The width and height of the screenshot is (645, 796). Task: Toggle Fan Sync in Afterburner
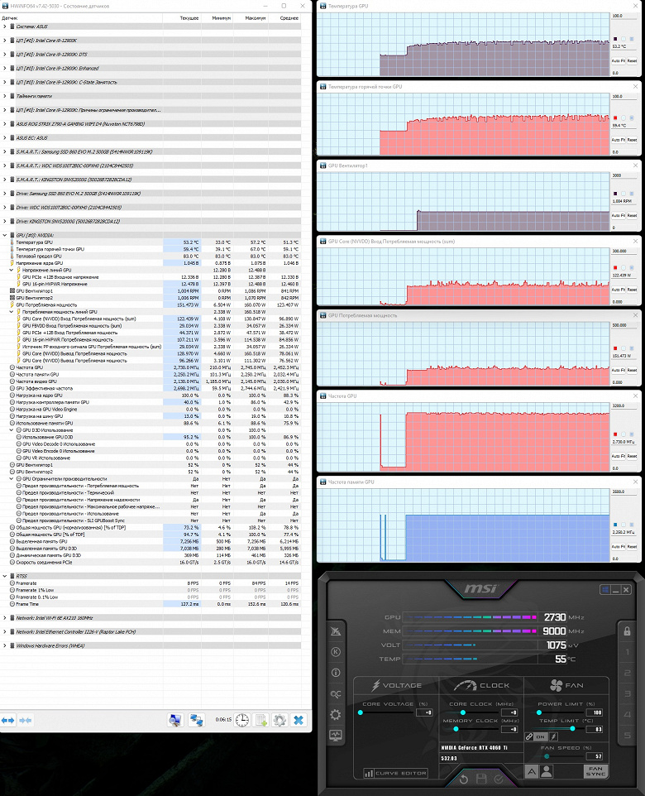coord(595,772)
